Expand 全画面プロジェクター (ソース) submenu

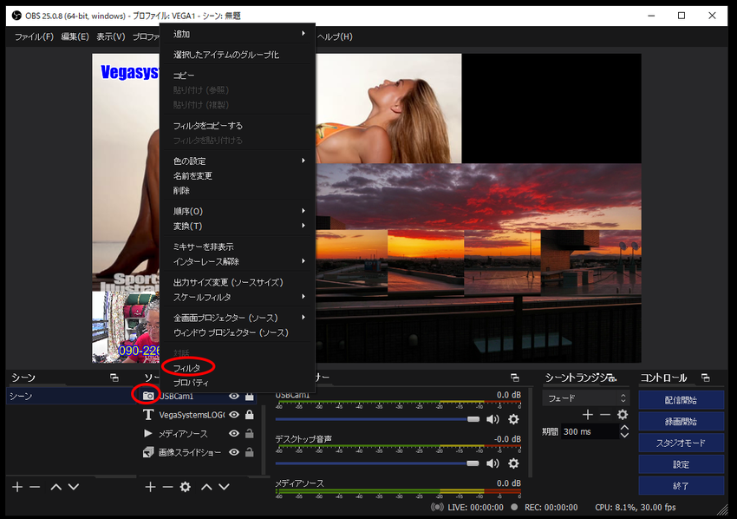(x=238, y=318)
